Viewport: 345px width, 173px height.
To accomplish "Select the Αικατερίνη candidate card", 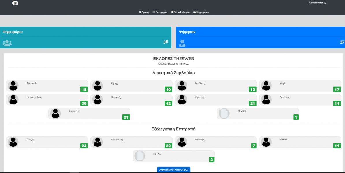I will point(89,114).
